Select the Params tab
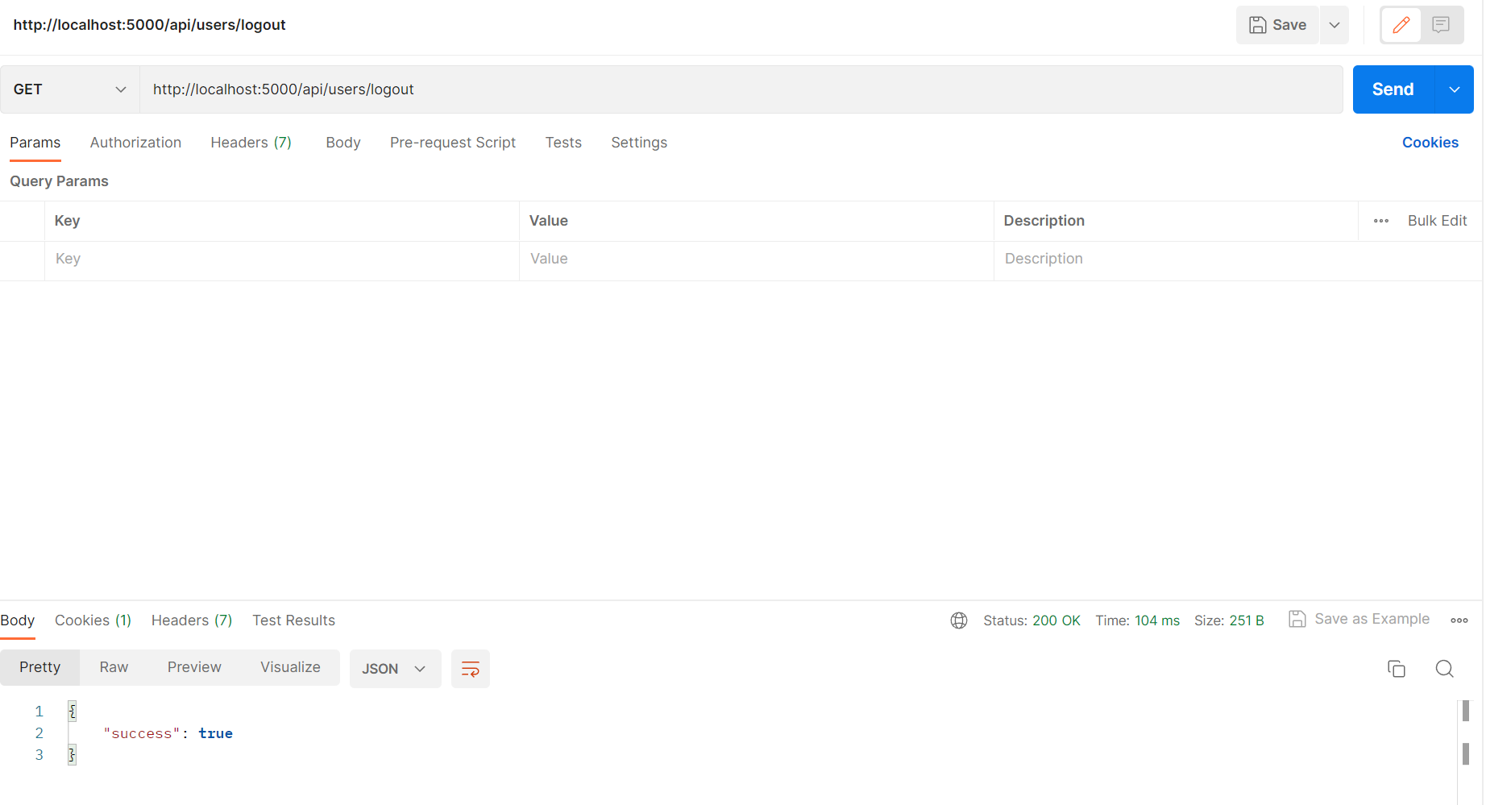 coord(35,143)
